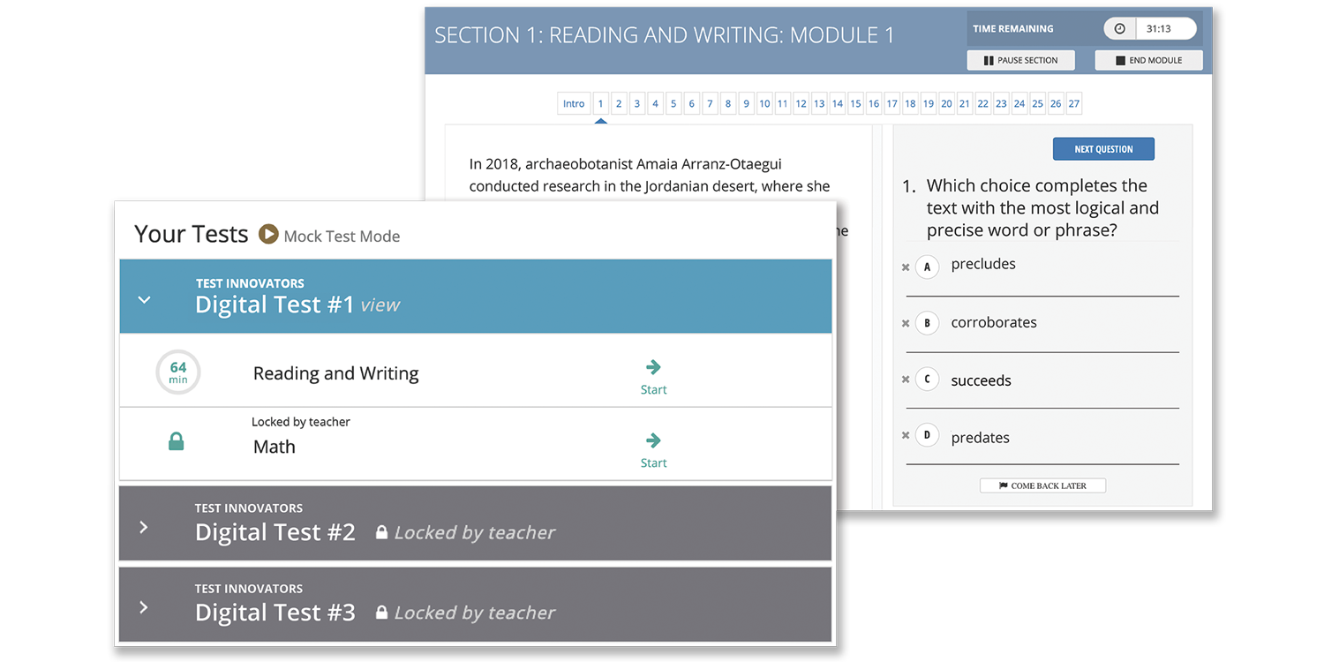
Task: Click the clock icon in Time Remaining
Action: [1119, 28]
